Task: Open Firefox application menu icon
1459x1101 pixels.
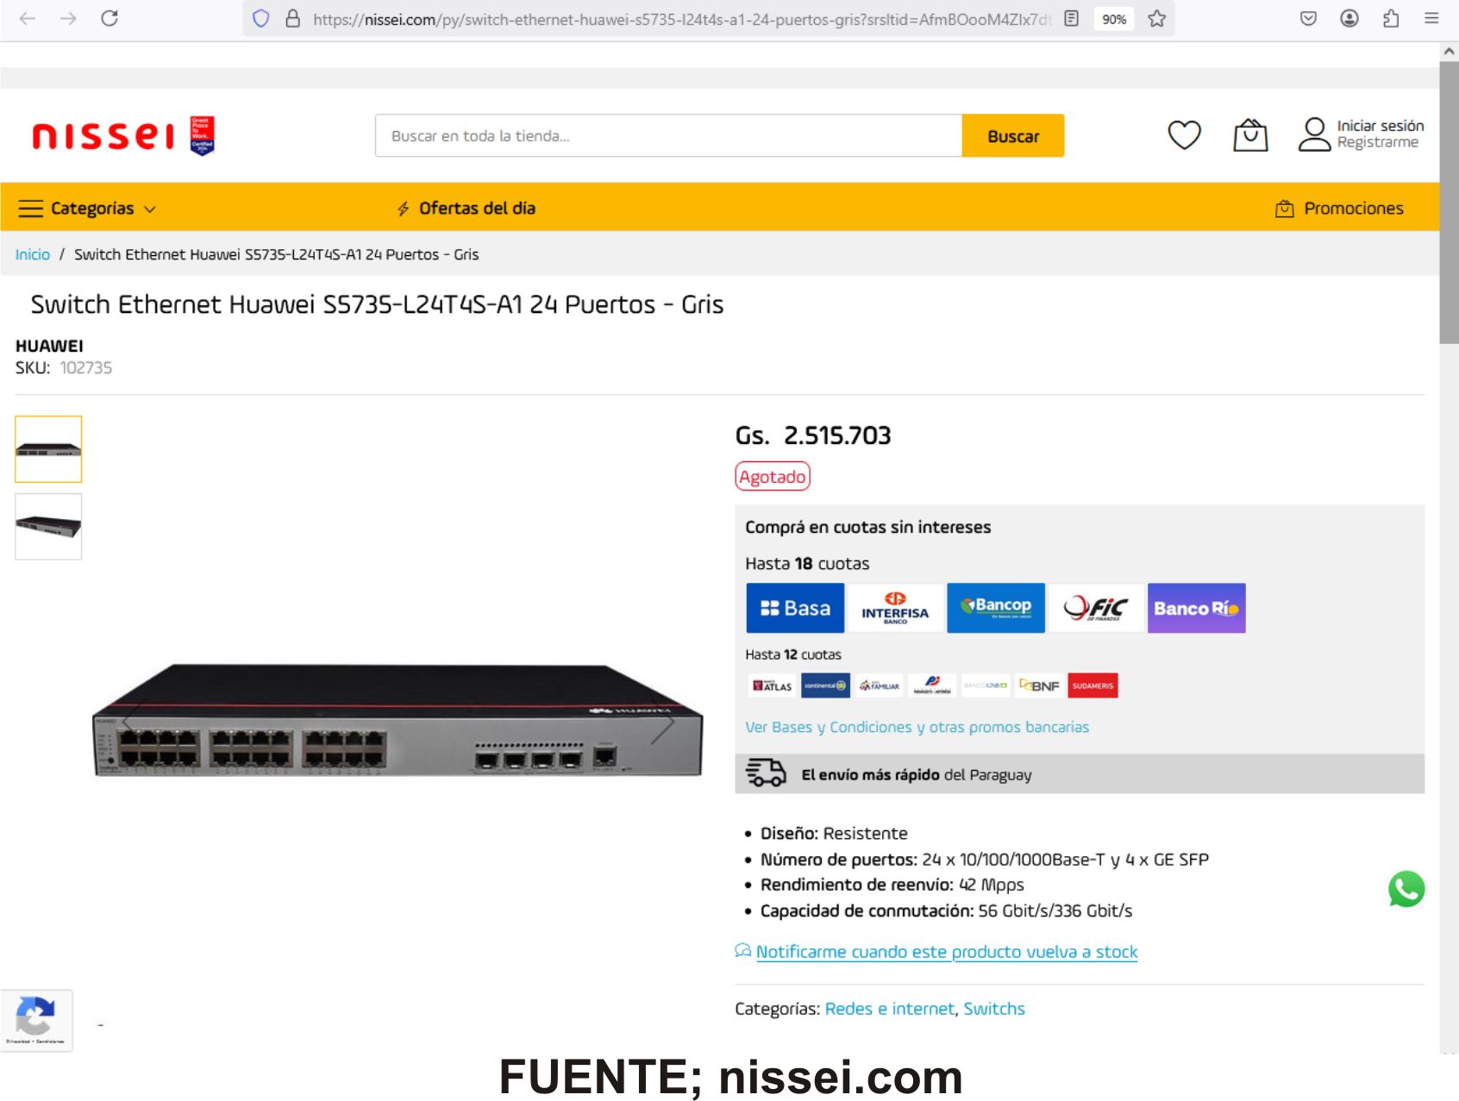Action: click(x=1431, y=18)
